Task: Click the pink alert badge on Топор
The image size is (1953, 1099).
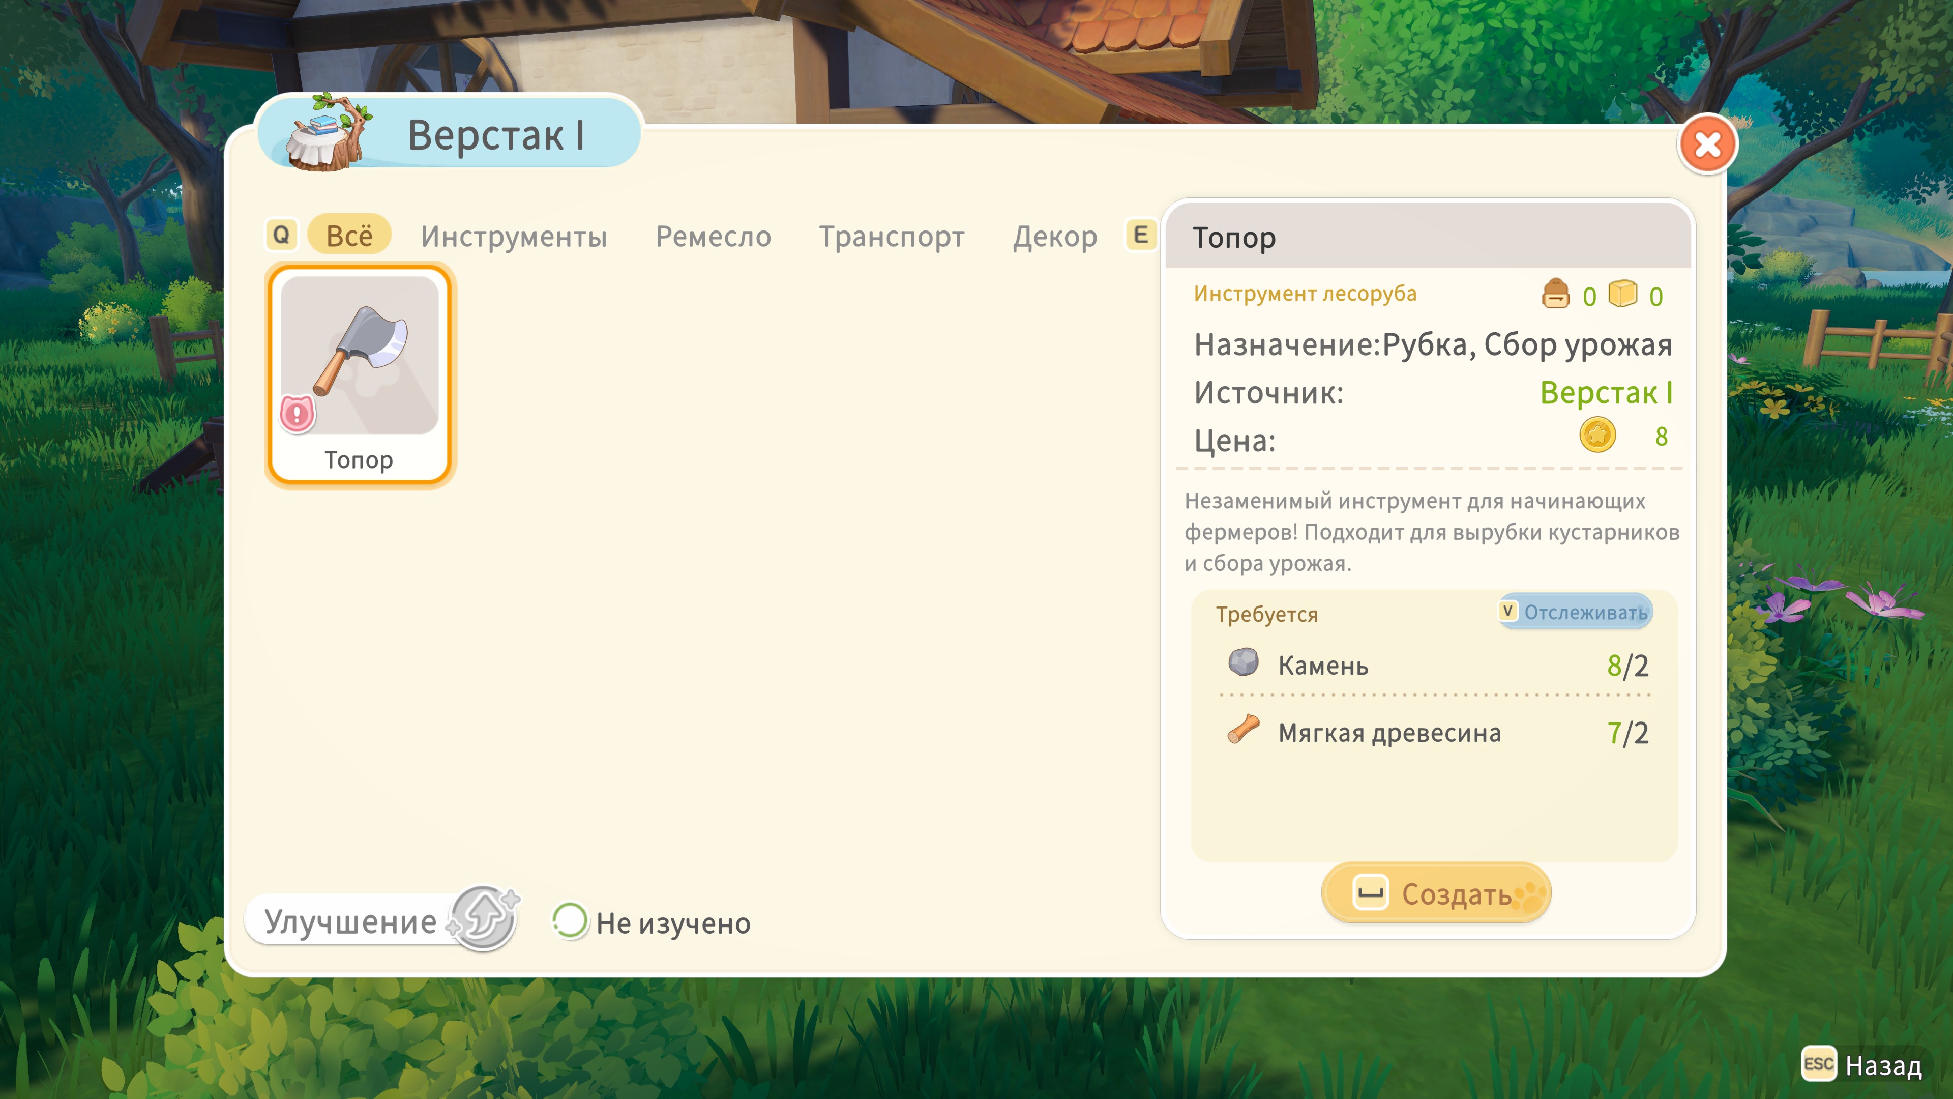Action: [x=297, y=414]
